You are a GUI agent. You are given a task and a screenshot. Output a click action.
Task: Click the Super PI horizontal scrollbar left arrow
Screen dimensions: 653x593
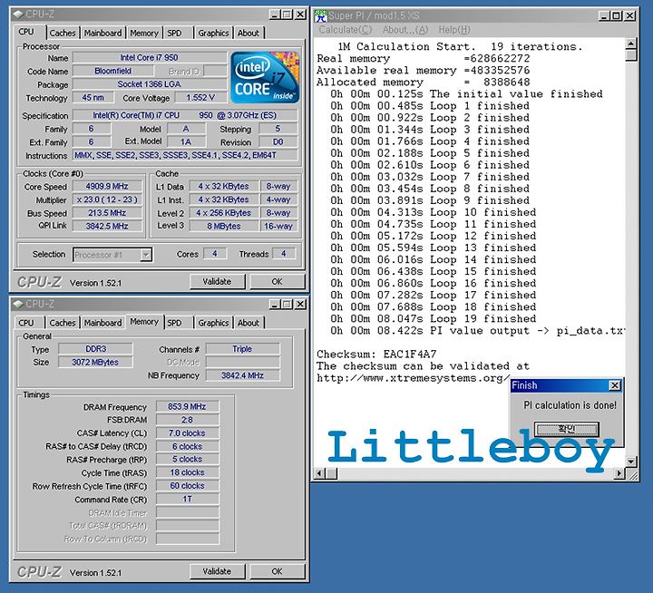click(319, 473)
